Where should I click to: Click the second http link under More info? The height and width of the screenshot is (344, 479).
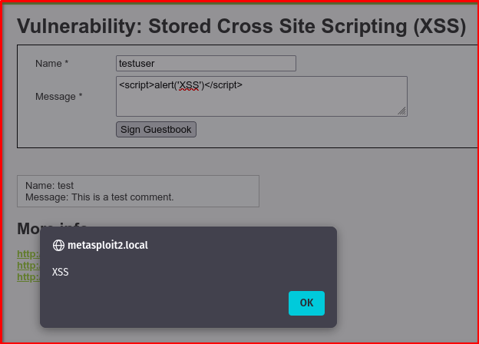point(28,266)
